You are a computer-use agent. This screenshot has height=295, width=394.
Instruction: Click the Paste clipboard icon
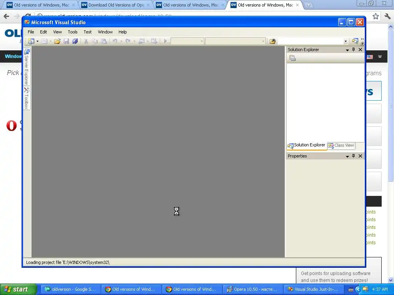click(x=104, y=41)
